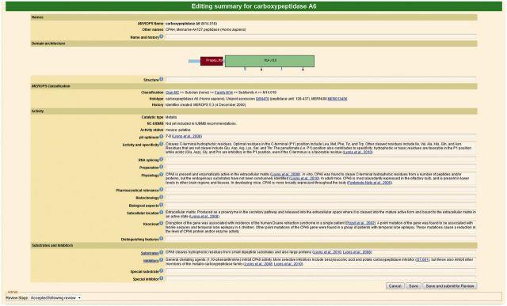Click the info icon for Activity and specificity
Image resolution: width=507 pixels, height=306 pixels.
pos(161,144)
